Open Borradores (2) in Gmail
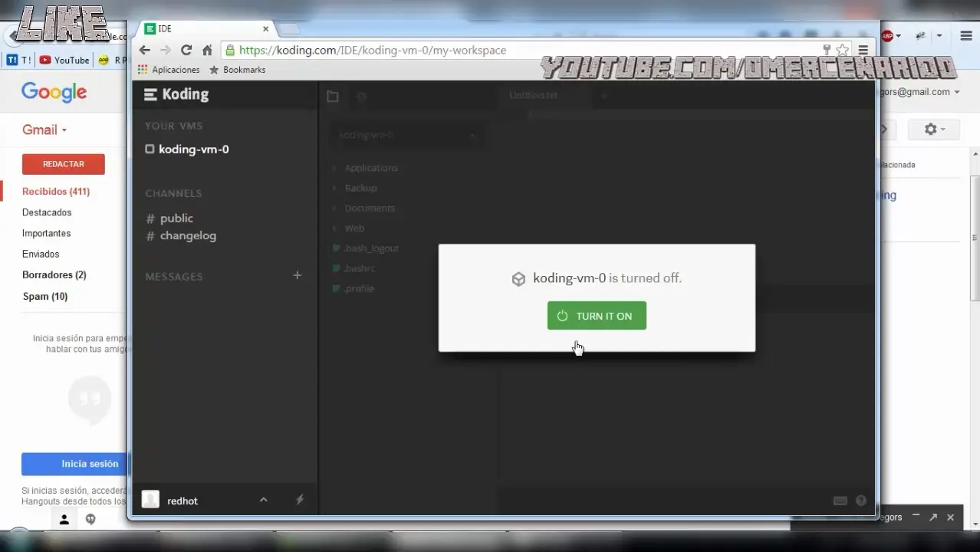Image resolution: width=980 pixels, height=552 pixels. click(x=54, y=274)
